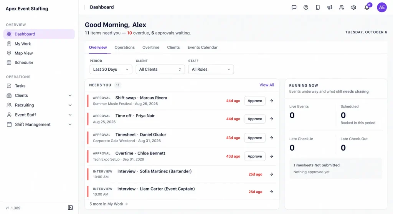This screenshot has width=393, height=214.
Task: Click 'Interview · Sofia Martinez (Bartender)' title
Action: (x=154, y=171)
